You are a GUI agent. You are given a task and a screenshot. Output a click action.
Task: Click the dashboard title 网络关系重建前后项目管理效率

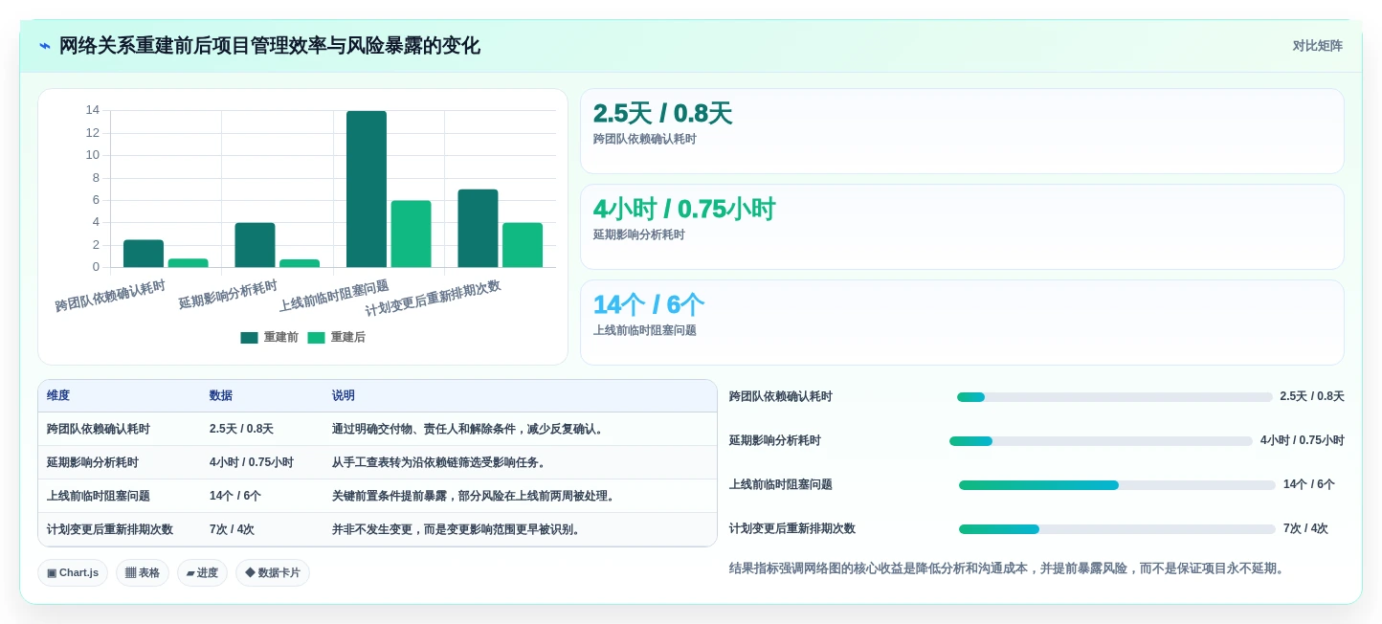(270, 46)
